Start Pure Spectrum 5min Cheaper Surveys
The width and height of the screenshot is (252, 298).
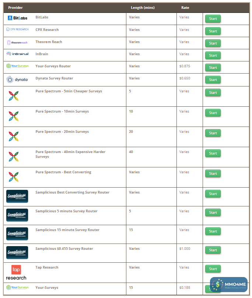[x=213, y=93]
